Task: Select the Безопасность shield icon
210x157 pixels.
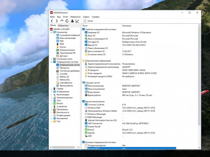Action: (54, 113)
